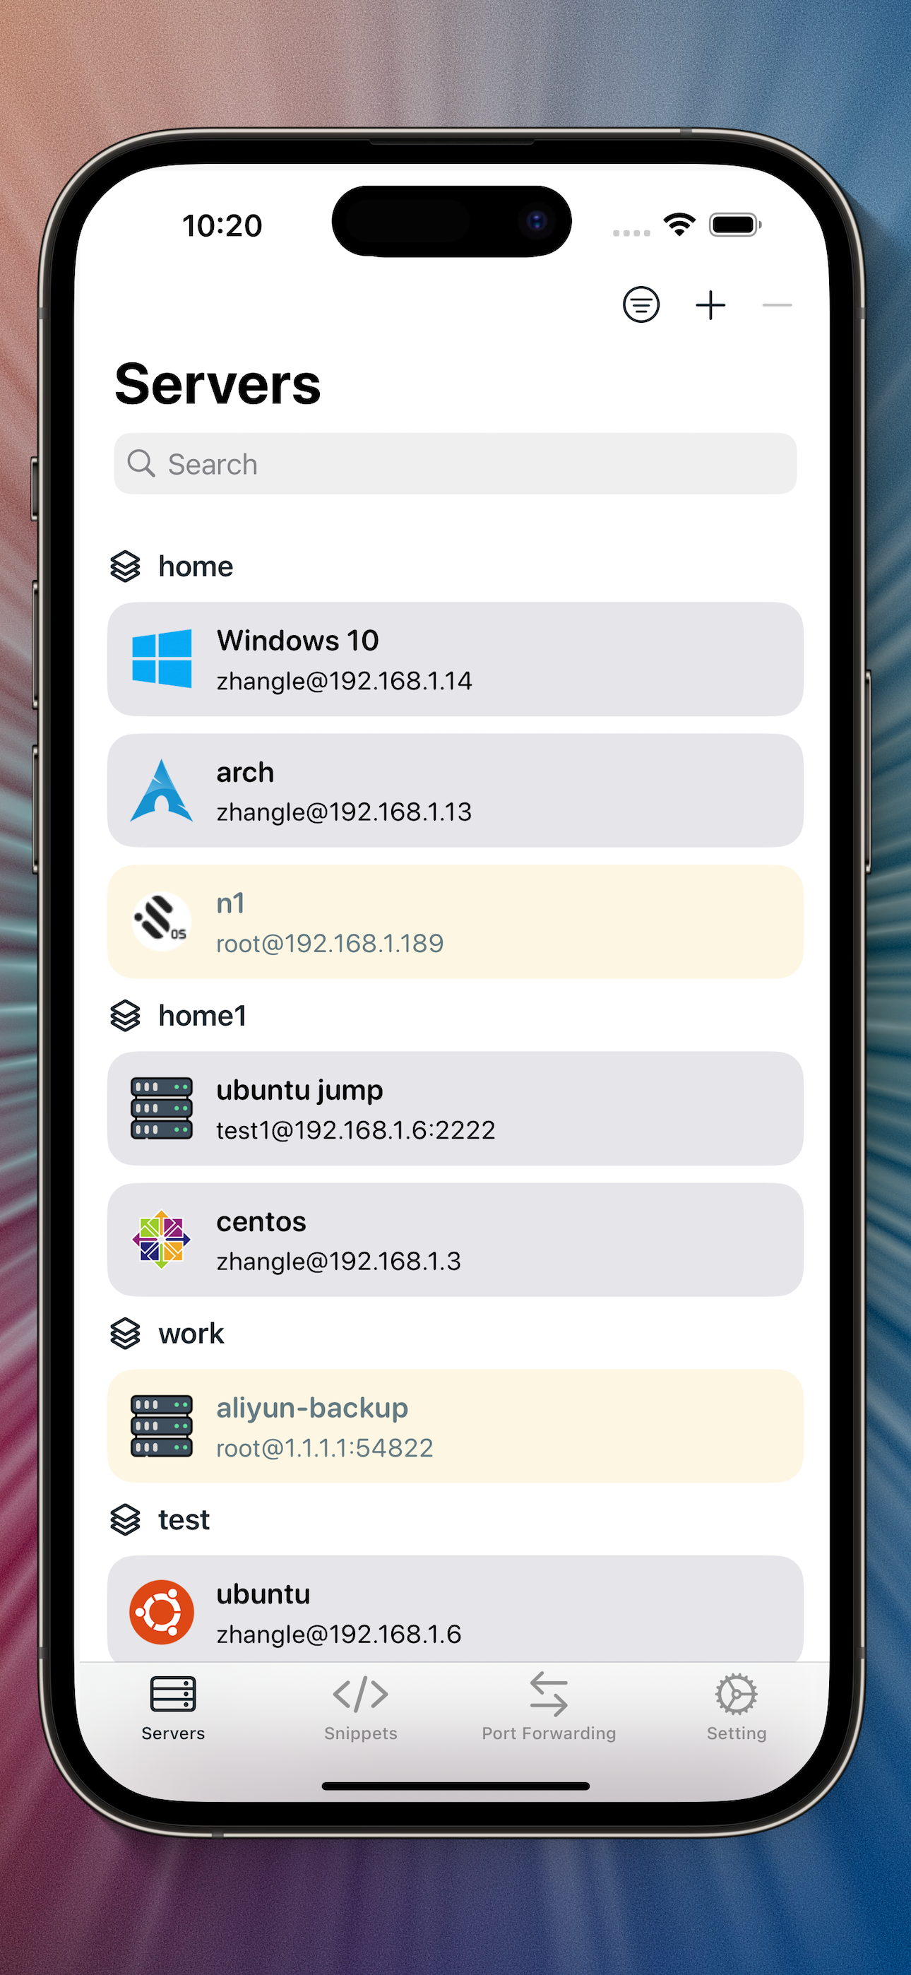Click the battery status icon
911x1975 pixels.
tap(735, 225)
